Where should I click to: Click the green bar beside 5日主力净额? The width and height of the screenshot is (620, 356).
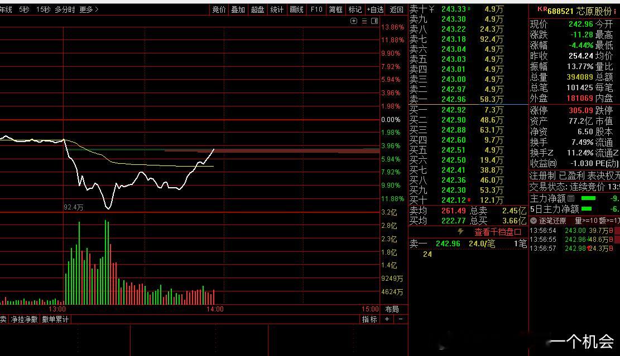click(587, 209)
